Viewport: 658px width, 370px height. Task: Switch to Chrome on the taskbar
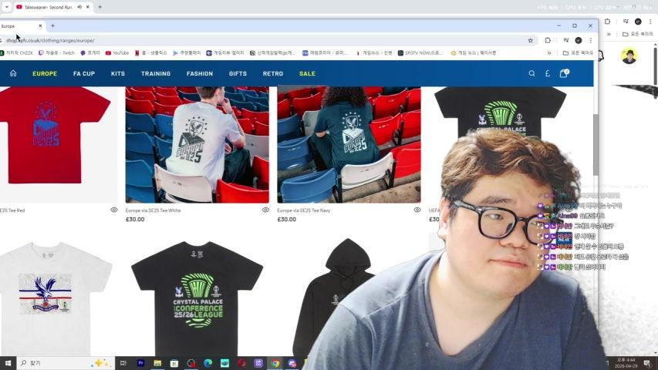(275, 363)
